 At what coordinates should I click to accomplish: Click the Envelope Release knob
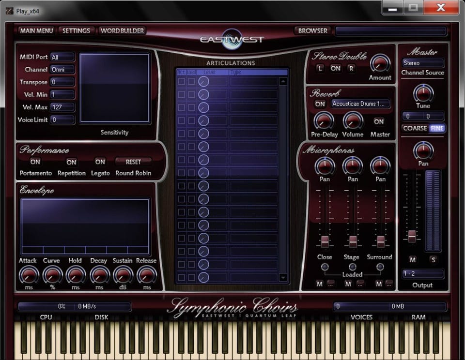(146, 275)
